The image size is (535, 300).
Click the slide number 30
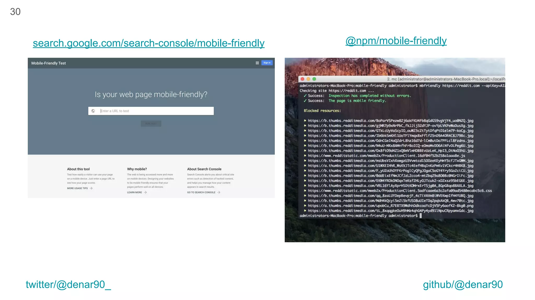[x=15, y=12]
